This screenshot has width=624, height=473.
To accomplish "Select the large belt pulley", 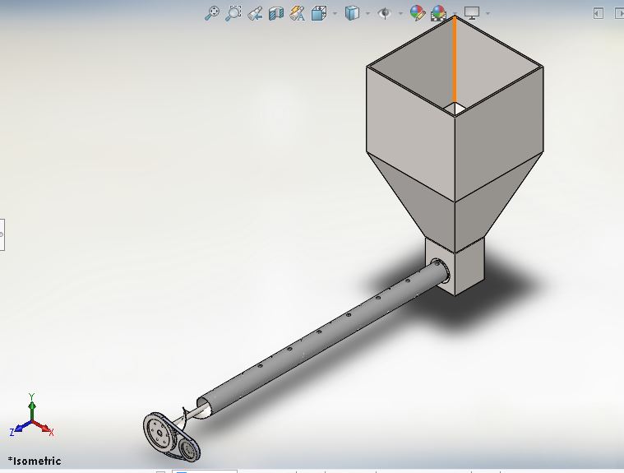I will (x=160, y=433).
